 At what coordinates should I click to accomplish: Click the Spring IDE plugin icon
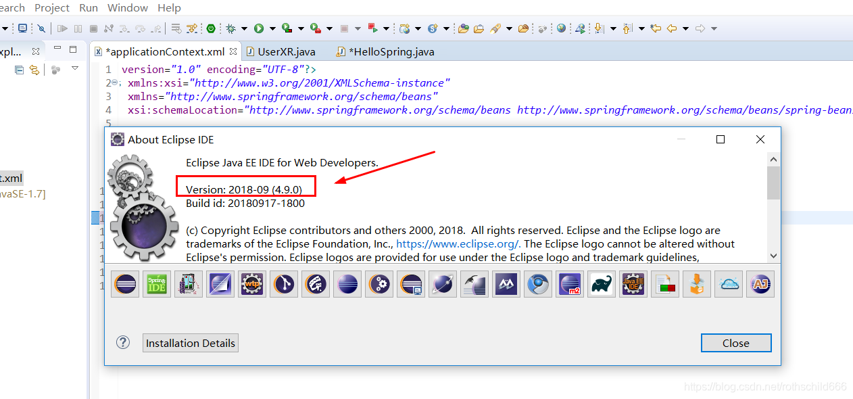pos(157,284)
